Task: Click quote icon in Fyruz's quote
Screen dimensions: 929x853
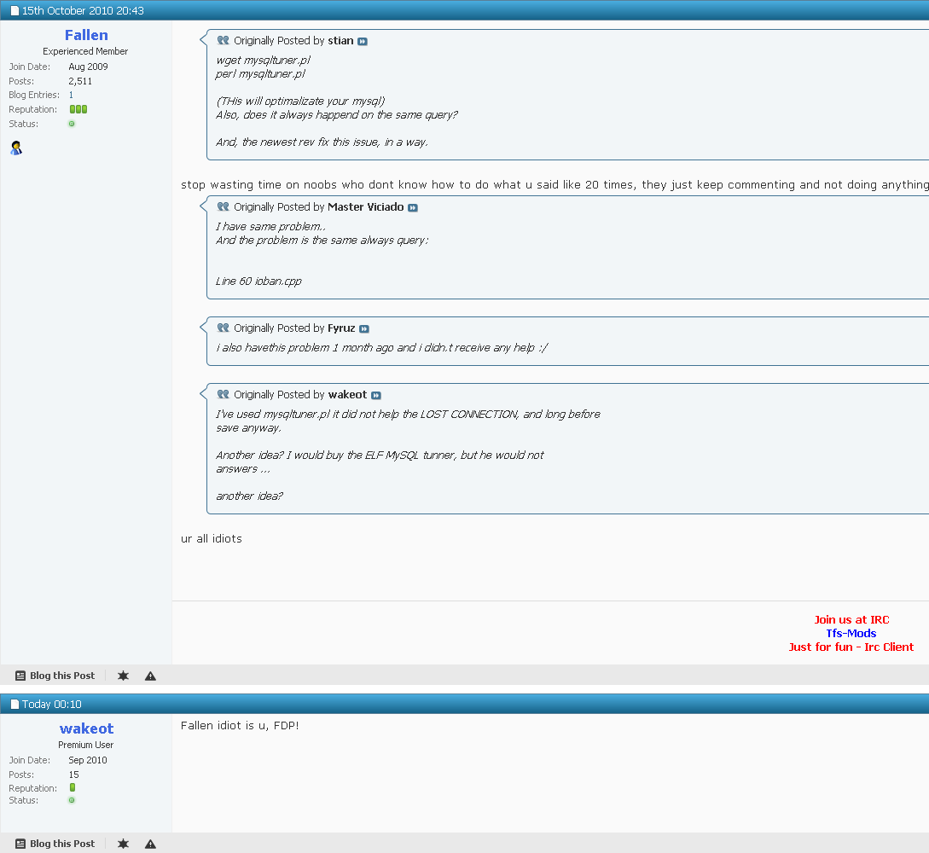Action: click(223, 328)
